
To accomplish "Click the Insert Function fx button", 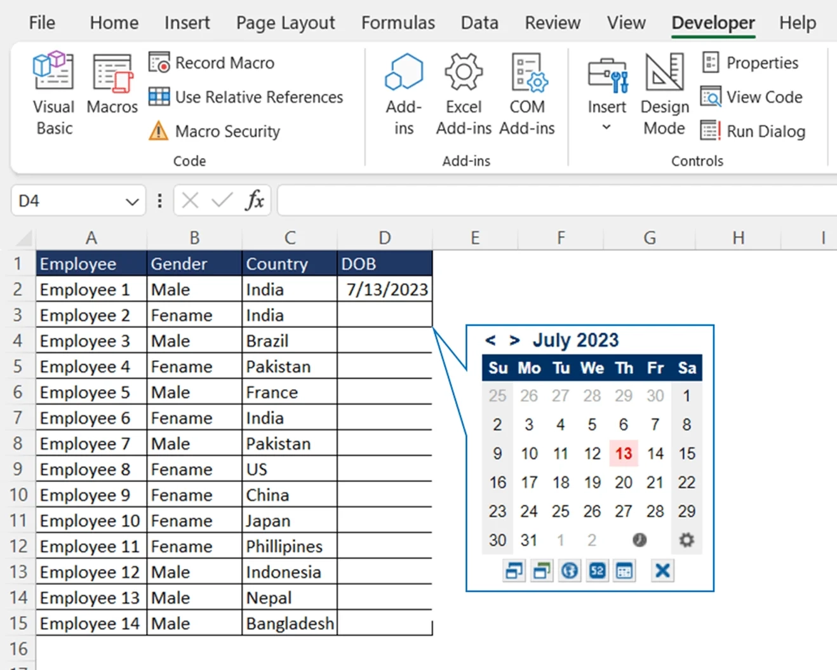I will click(255, 201).
